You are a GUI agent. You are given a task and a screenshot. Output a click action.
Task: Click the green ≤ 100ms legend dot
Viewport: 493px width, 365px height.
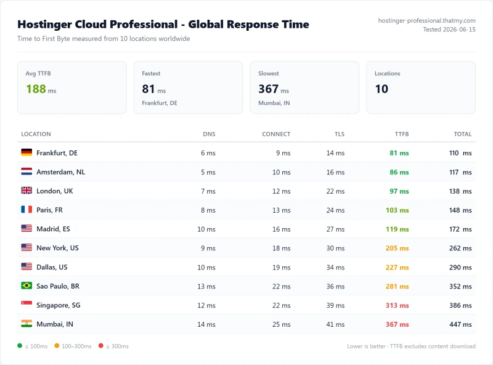coord(20,346)
